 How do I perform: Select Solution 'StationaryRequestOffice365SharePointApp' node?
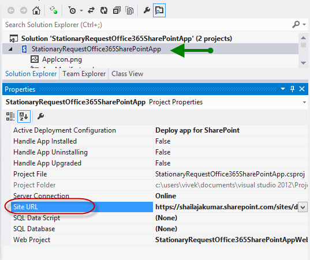click(126, 39)
